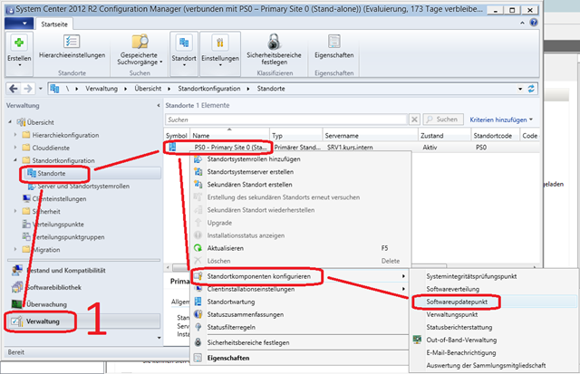Click the Erstellen green plus icon
The width and height of the screenshot is (580, 374).
coord(19,43)
